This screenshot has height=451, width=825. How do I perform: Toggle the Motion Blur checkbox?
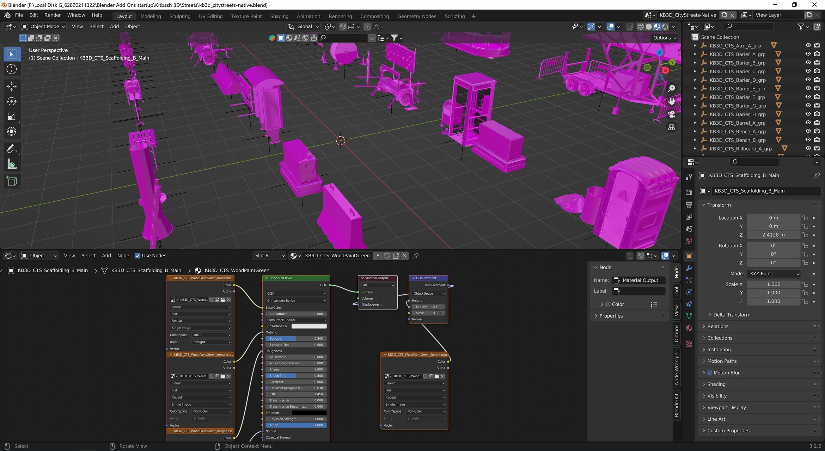(710, 372)
